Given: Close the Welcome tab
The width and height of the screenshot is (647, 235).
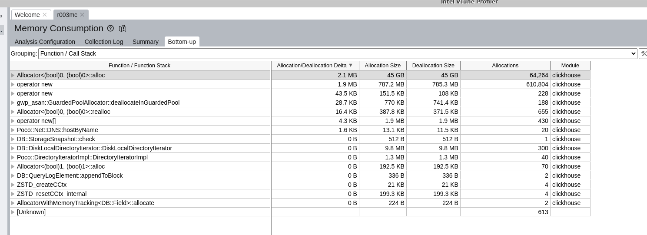Looking at the screenshot, I should click(44, 15).
